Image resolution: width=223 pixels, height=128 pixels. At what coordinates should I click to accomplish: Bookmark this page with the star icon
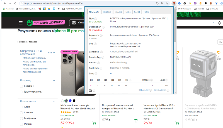tap(167, 3)
